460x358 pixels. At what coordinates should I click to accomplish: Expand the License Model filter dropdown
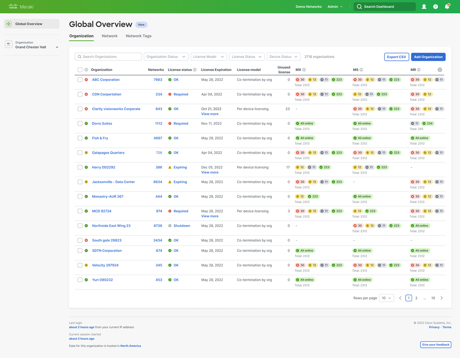209,57
